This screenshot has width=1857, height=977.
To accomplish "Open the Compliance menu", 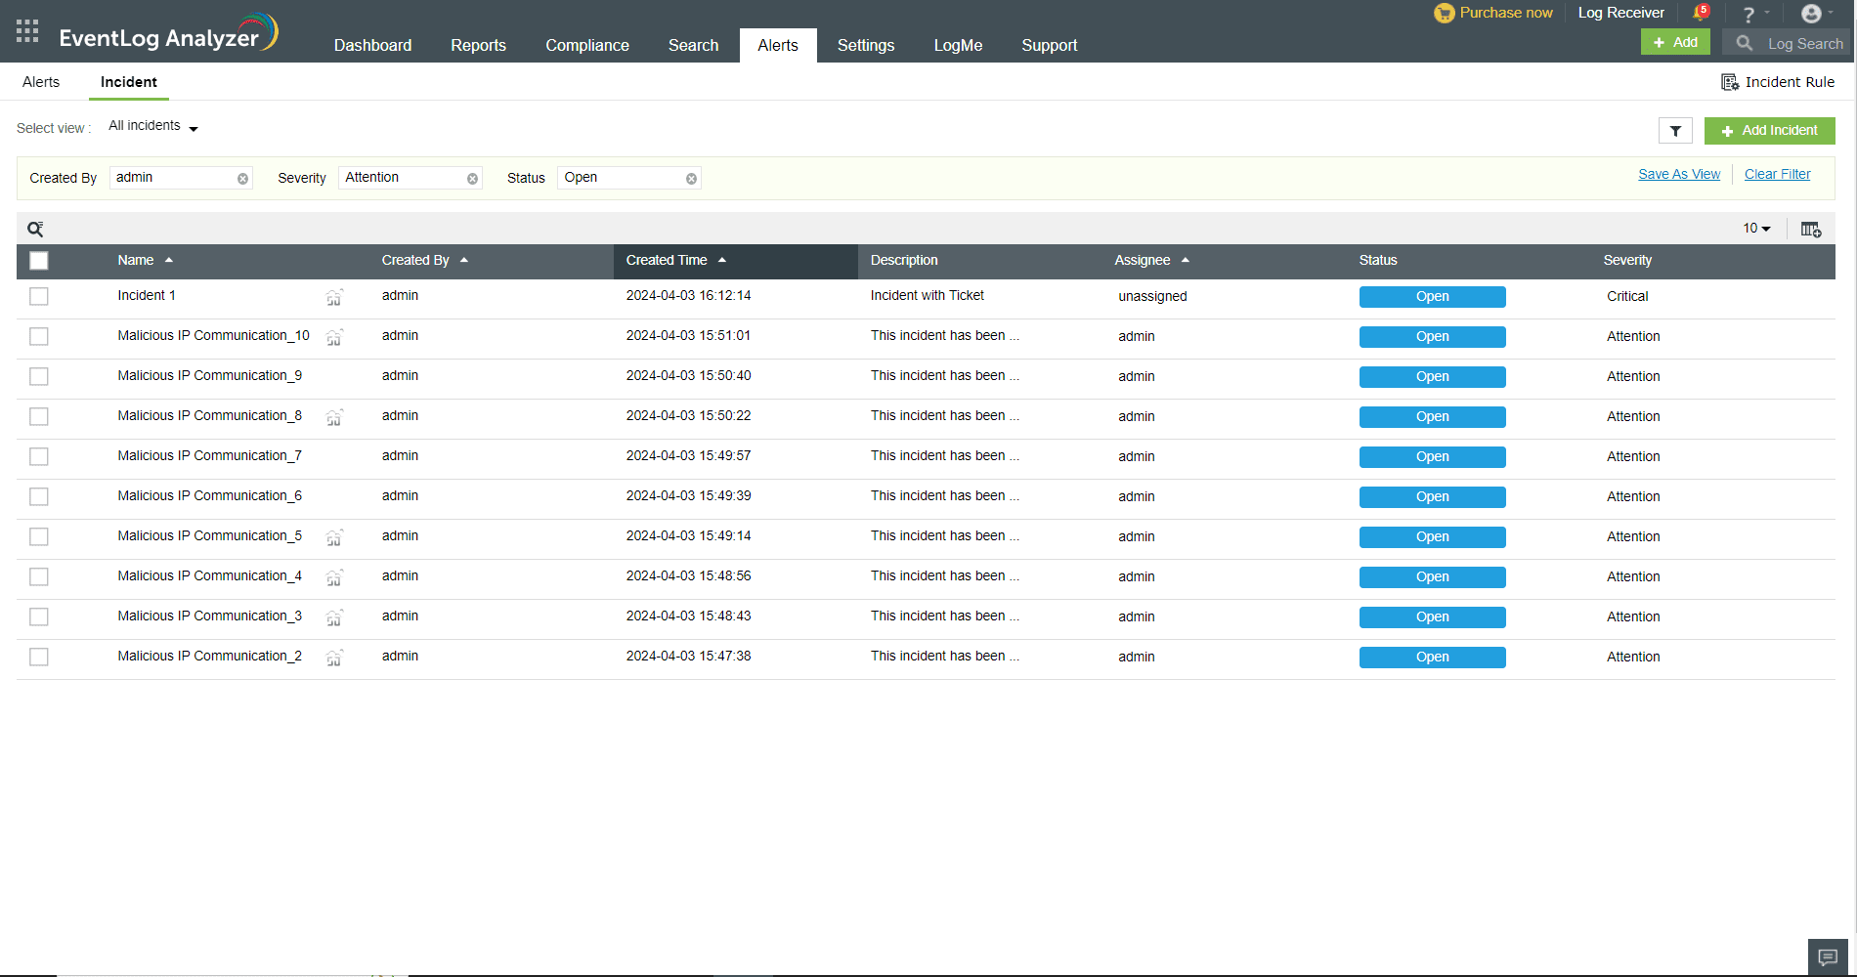I will (586, 45).
